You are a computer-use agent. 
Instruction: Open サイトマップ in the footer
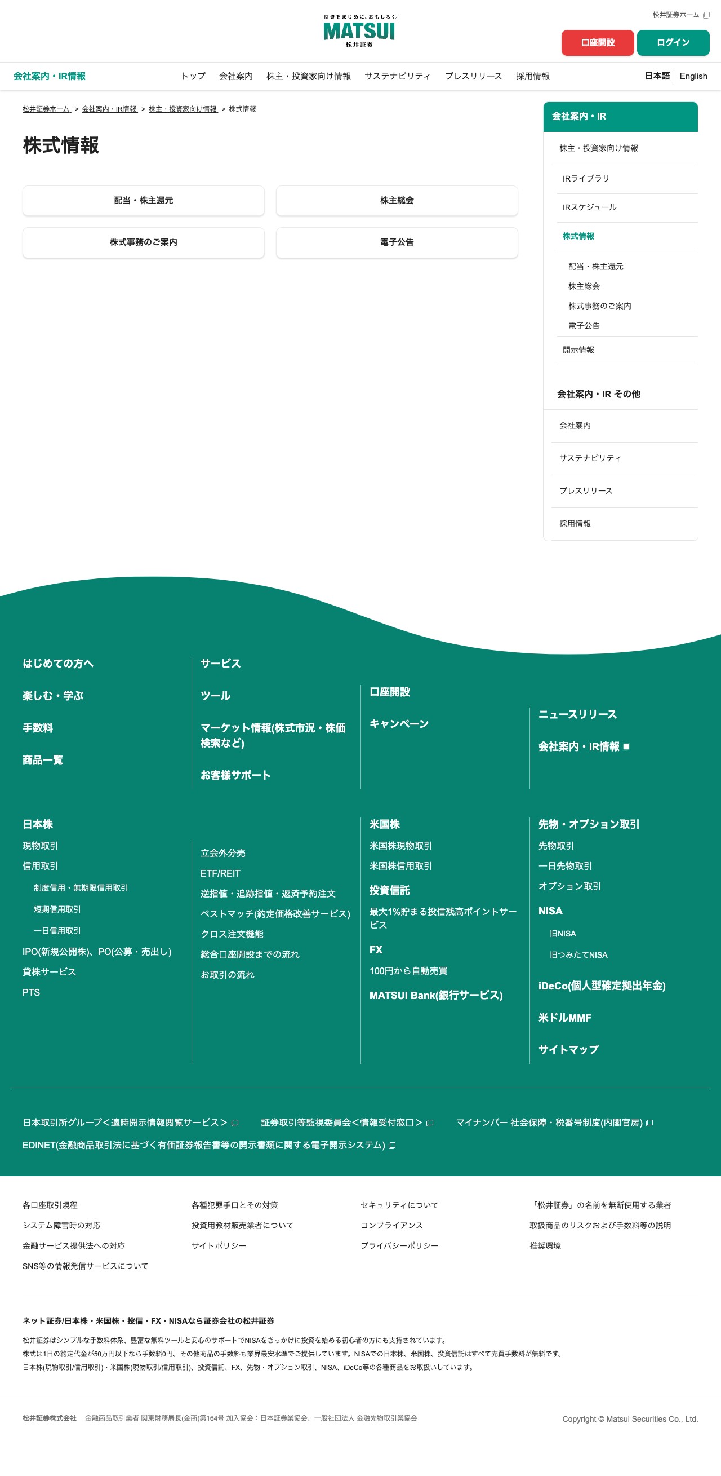pos(568,1050)
